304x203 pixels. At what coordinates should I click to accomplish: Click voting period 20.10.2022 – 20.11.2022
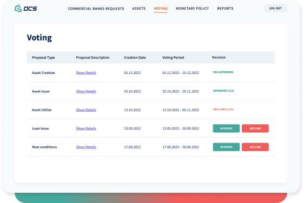pos(181,91)
